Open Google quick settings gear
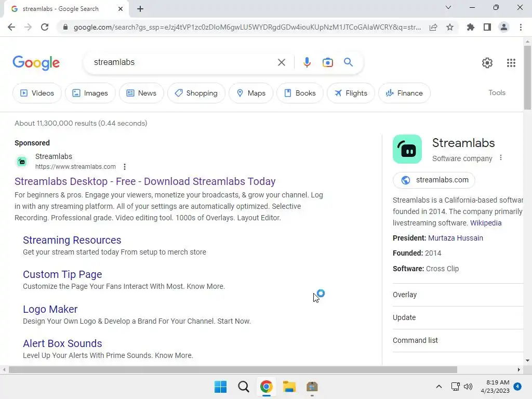The width and height of the screenshot is (532, 399). tap(487, 63)
